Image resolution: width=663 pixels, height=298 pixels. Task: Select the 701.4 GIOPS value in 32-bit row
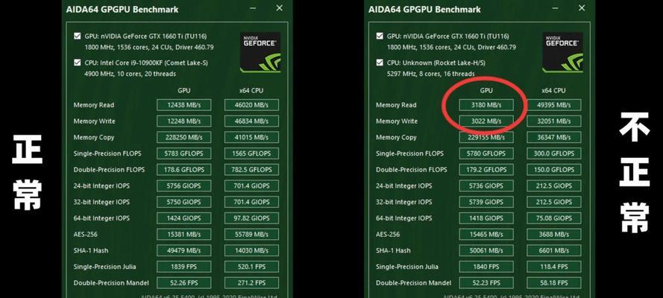coord(251,202)
